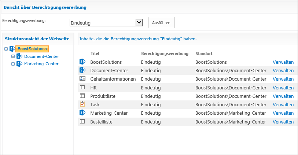
Task: Open Verwalten link for Produktliste row
Action: (x=283, y=96)
